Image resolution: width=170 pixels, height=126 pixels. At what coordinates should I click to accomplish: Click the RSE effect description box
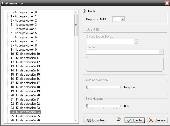(125, 64)
